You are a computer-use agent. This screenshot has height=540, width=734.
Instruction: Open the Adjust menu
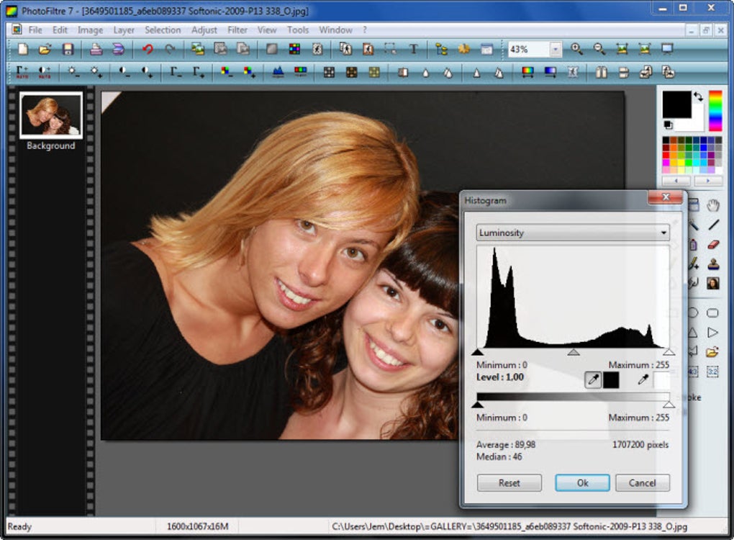click(x=204, y=30)
